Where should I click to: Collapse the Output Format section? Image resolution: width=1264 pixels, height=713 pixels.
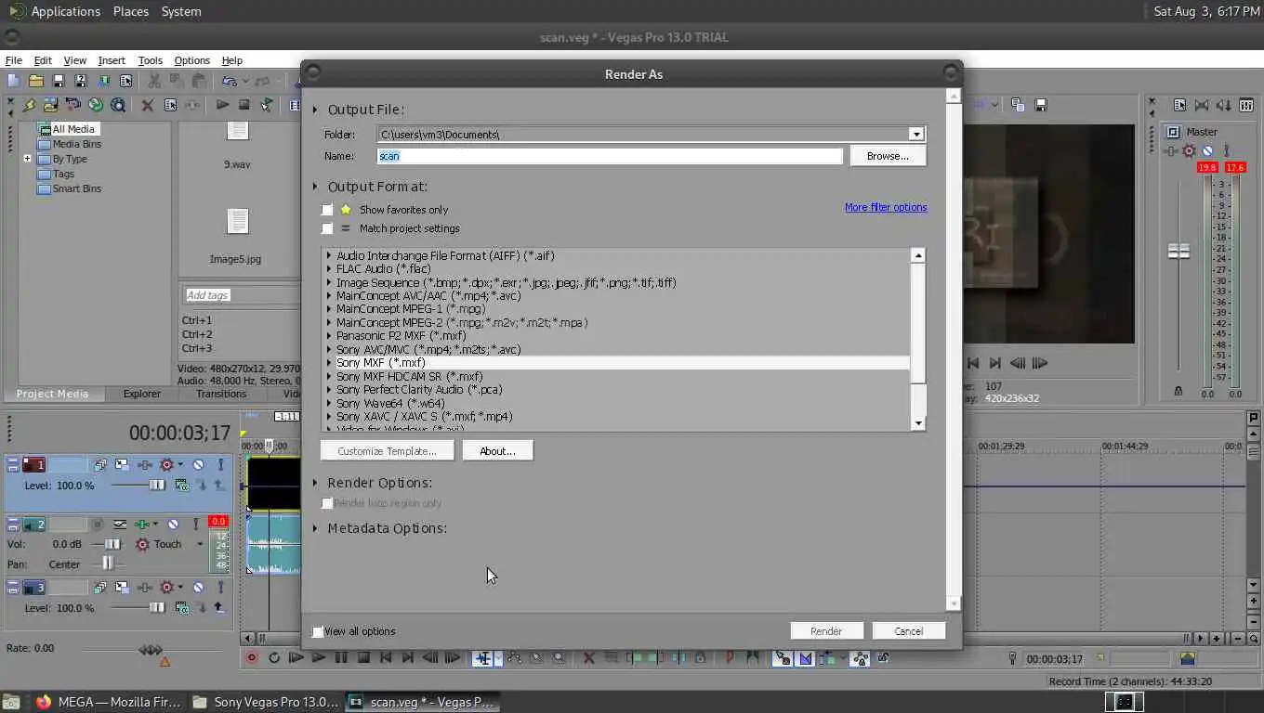(315, 187)
